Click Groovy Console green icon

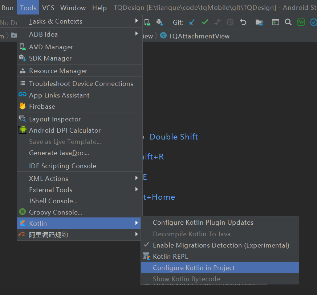[x=23, y=212]
